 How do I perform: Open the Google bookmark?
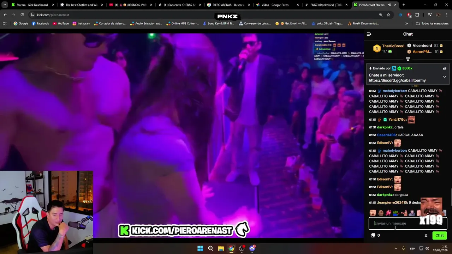point(21,23)
